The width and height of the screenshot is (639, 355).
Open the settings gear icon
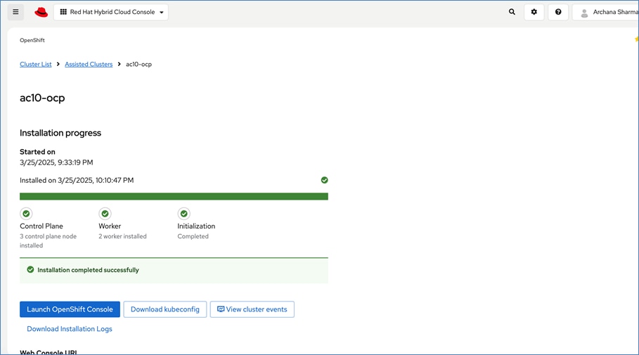coord(534,12)
